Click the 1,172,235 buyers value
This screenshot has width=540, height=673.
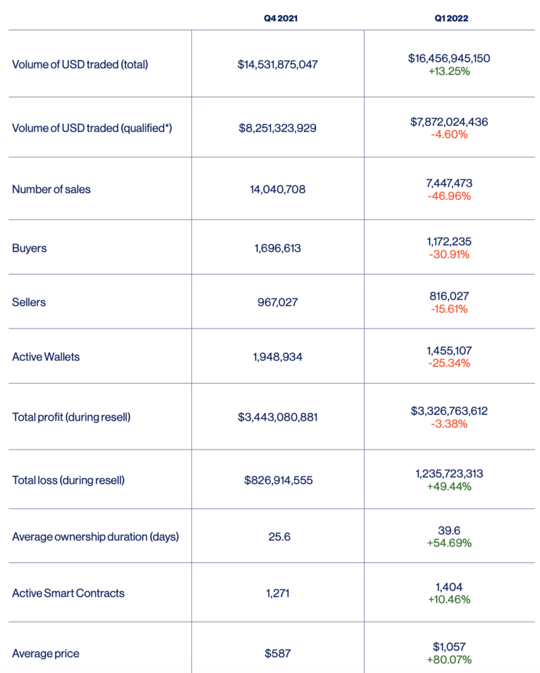click(449, 242)
